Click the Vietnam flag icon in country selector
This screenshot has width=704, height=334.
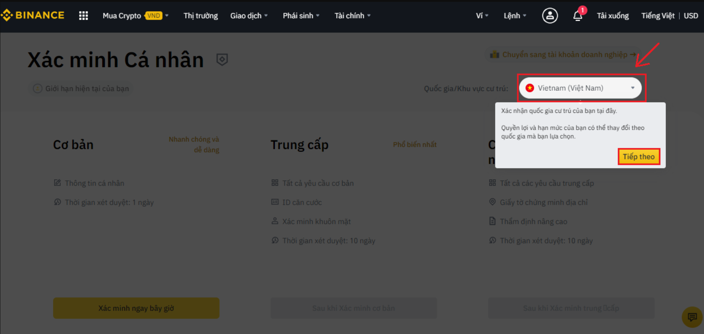coord(530,88)
